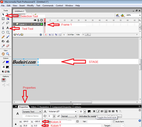Open the Dynamic Text type dropdown
This screenshot has width=142, height=127.
pos(32,112)
